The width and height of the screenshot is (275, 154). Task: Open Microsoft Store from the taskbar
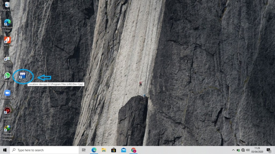[x=114, y=150]
